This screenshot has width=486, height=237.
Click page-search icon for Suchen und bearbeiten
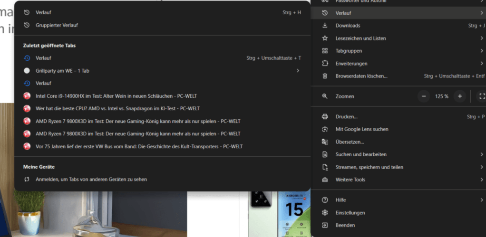[325, 154]
